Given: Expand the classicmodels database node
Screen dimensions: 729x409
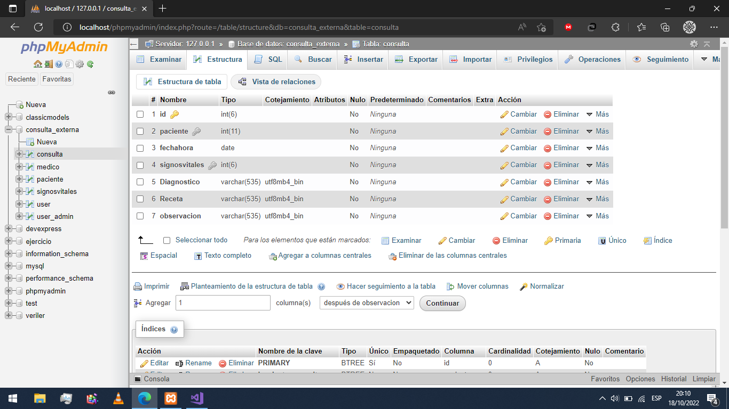Looking at the screenshot, I should tap(9, 117).
